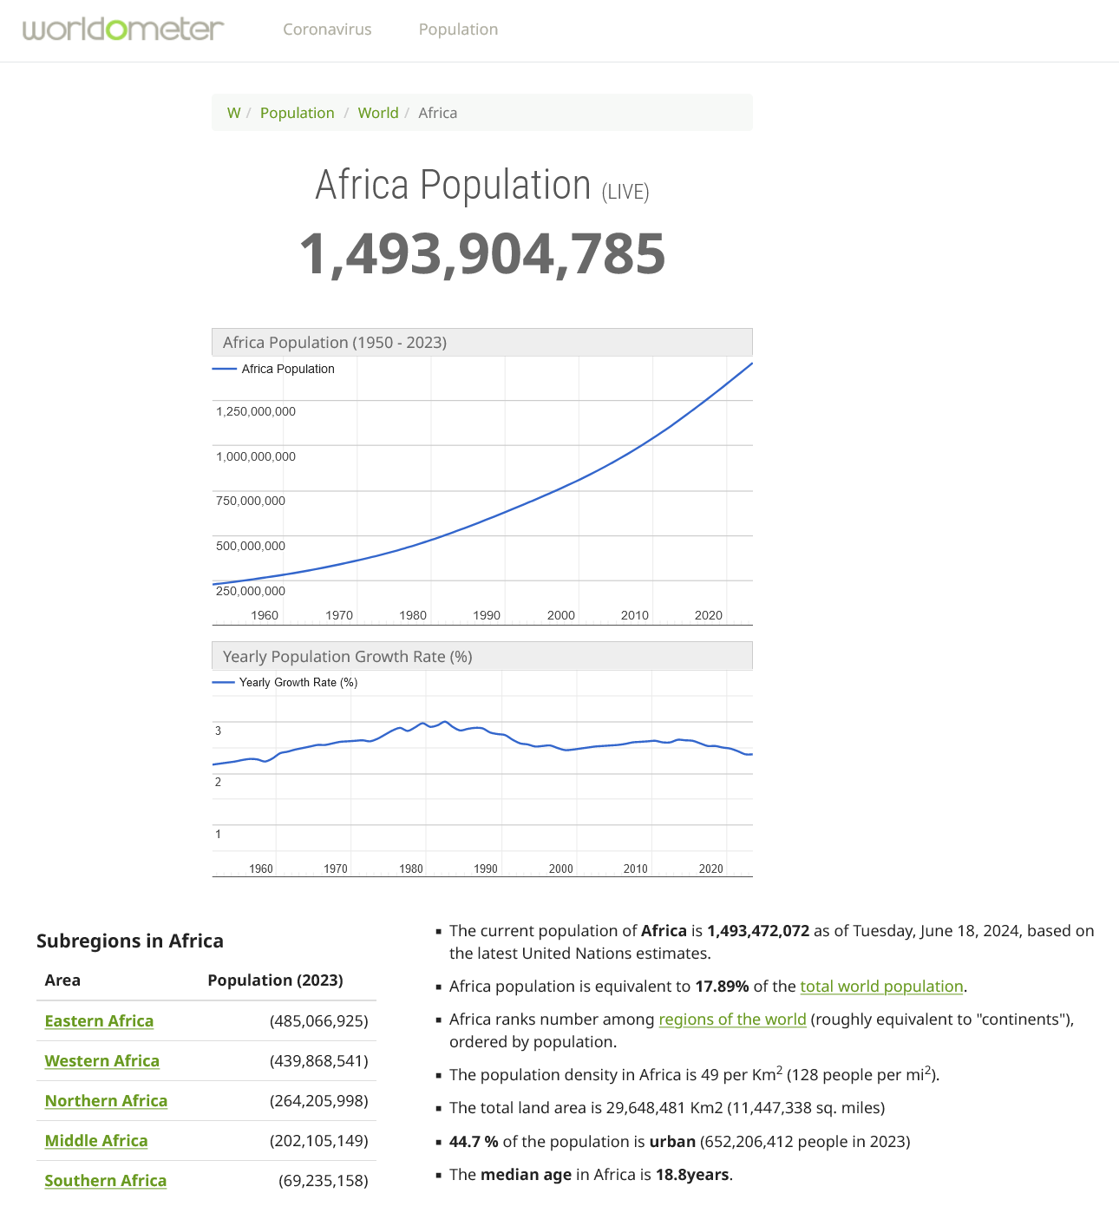The height and width of the screenshot is (1213, 1119).
Task: Open the total world population link
Action: point(881,987)
